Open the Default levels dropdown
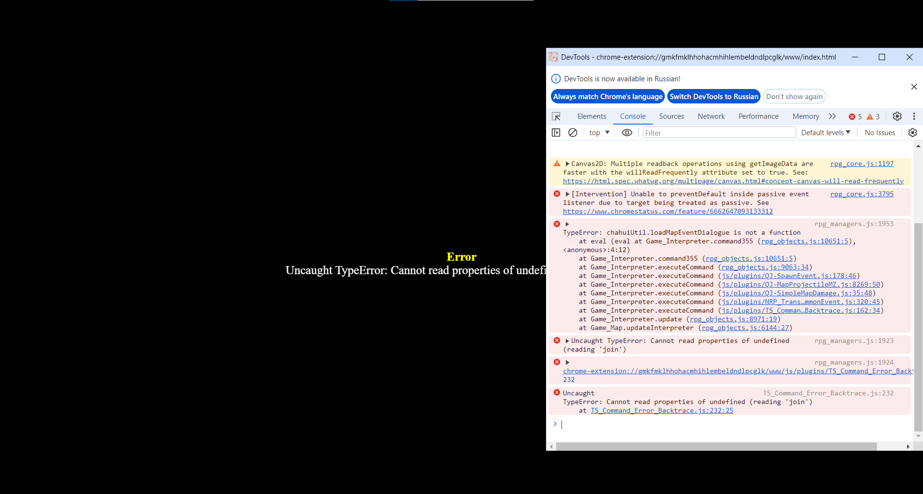Screen dimensions: 923x494 (x=825, y=133)
